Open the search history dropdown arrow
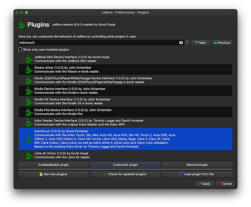 point(187,43)
